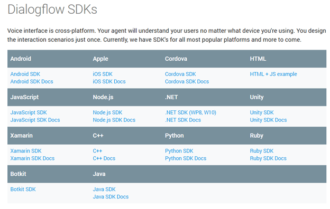Screen dimensions: 330x209
Task: Open the iOS SDK Docs link
Action: (109, 81)
